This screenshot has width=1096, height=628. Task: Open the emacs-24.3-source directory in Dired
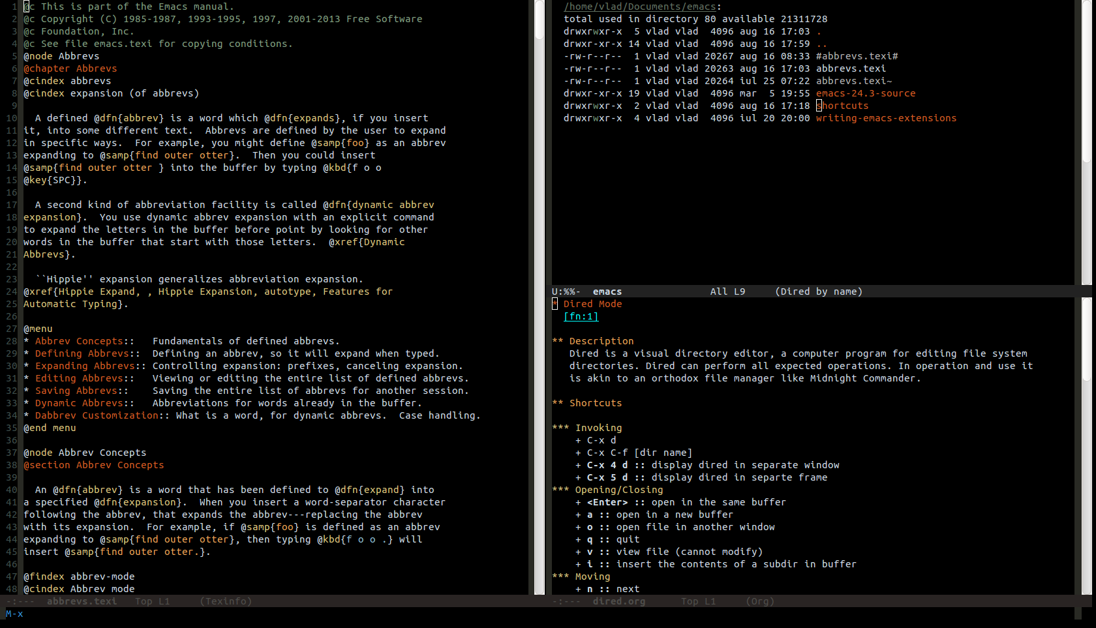click(x=866, y=93)
